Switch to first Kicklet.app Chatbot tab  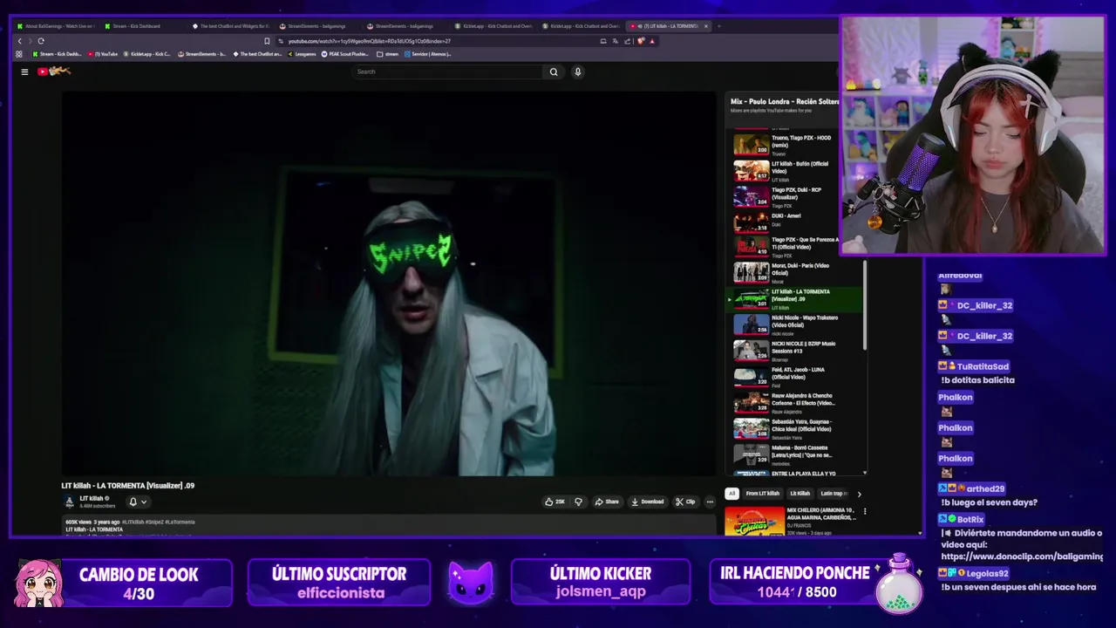[x=493, y=26]
